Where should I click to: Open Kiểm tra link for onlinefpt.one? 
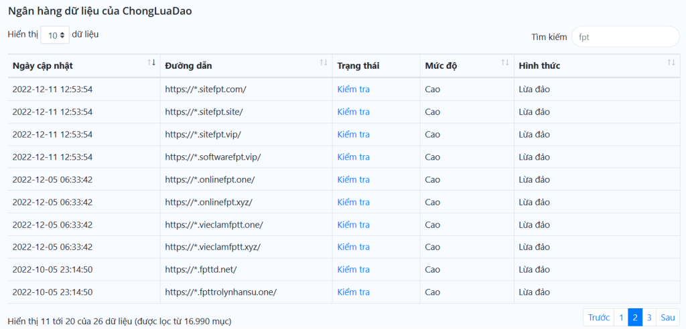point(354,180)
